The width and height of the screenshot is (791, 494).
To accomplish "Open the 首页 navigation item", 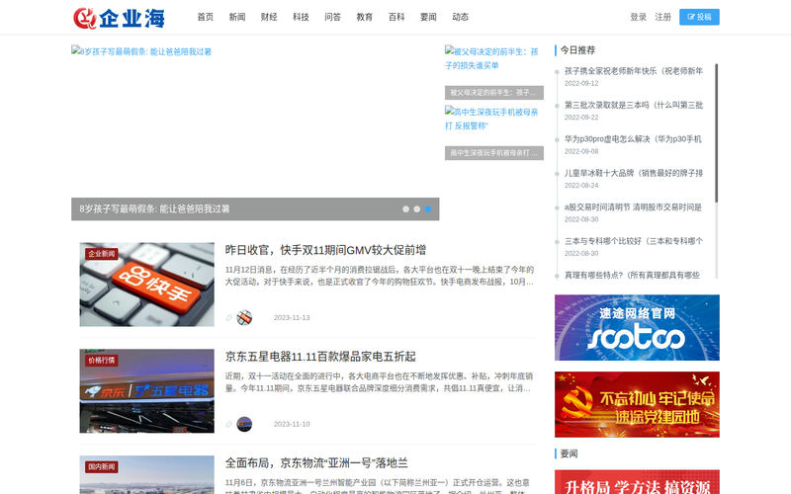I will (x=206, y=17).
